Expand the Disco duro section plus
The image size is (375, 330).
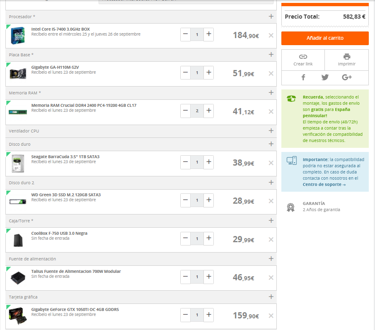click(271, 144)
